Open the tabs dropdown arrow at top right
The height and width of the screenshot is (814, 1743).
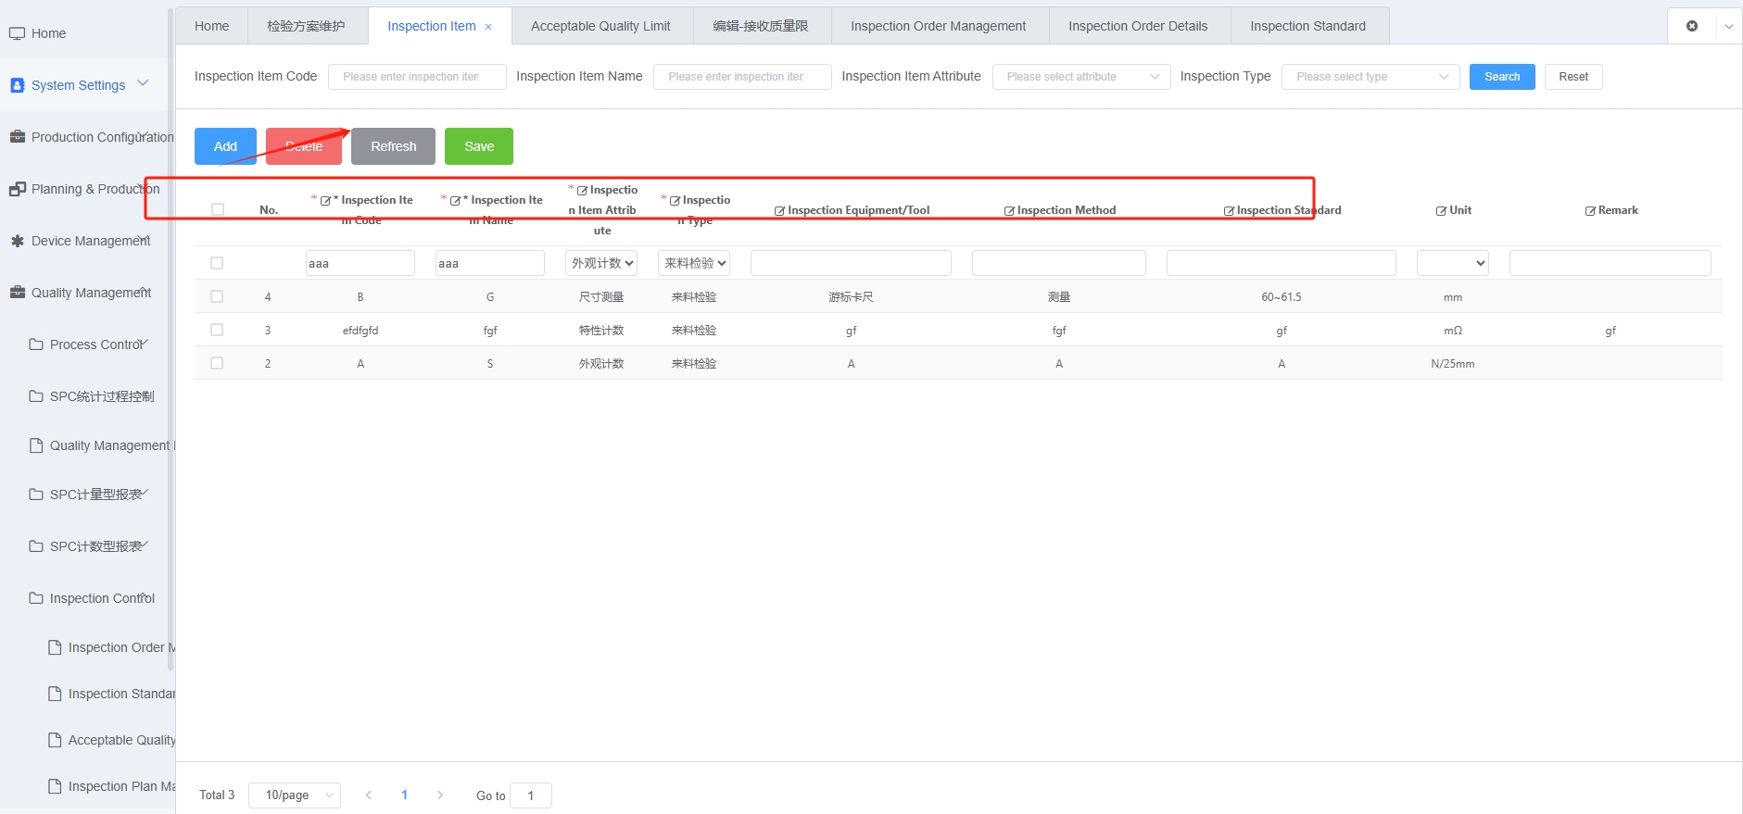(1728, 26)
